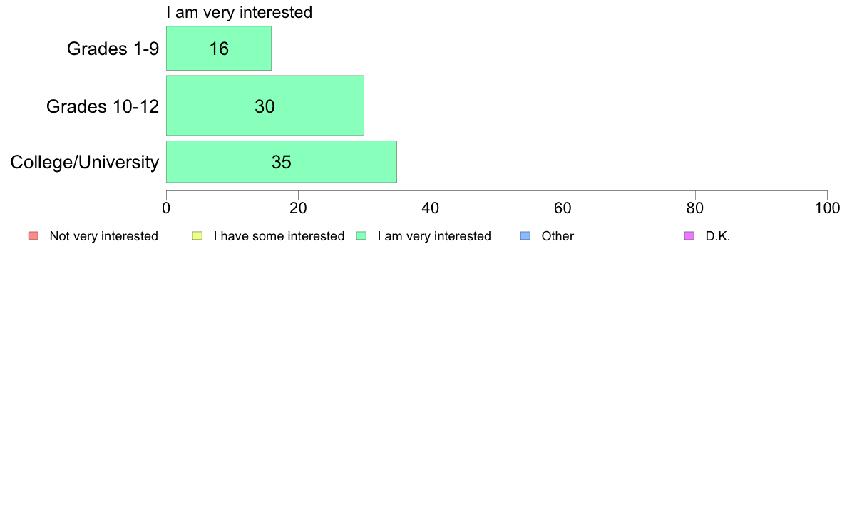
Task: Select the College/University bar
Action: pos(282,162)
